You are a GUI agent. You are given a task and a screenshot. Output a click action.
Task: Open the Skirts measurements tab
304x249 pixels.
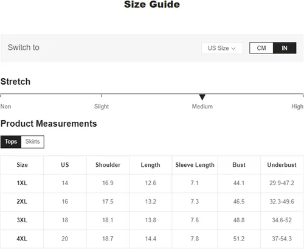click(x=33, y=141)
